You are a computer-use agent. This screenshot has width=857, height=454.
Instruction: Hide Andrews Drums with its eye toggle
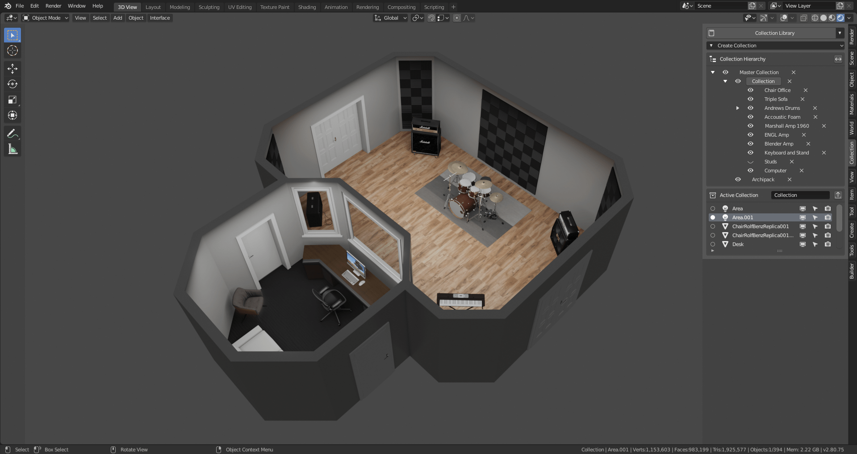[750, 108]
